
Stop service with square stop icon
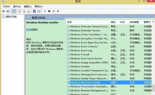point(49,11)
